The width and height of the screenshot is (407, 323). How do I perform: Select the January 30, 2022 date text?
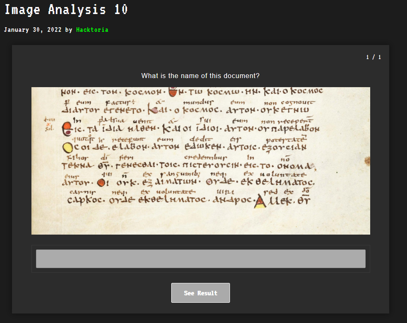coord(33,30)
